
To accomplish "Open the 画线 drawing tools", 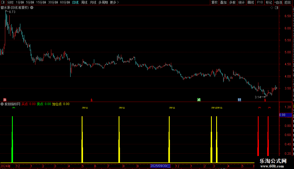I will 251,2.
